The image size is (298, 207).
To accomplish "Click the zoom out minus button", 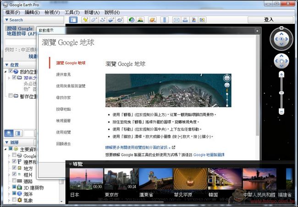I will pyautogui.click(x=281, y=111).
